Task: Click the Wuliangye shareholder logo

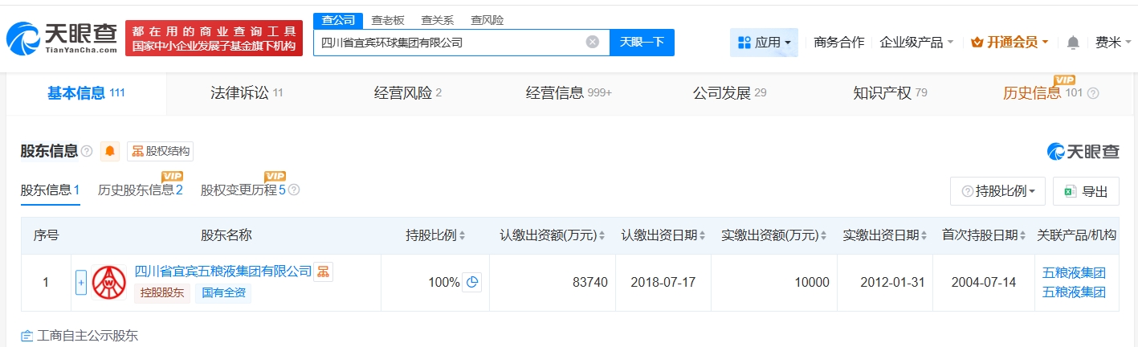Action: (109, 283)
